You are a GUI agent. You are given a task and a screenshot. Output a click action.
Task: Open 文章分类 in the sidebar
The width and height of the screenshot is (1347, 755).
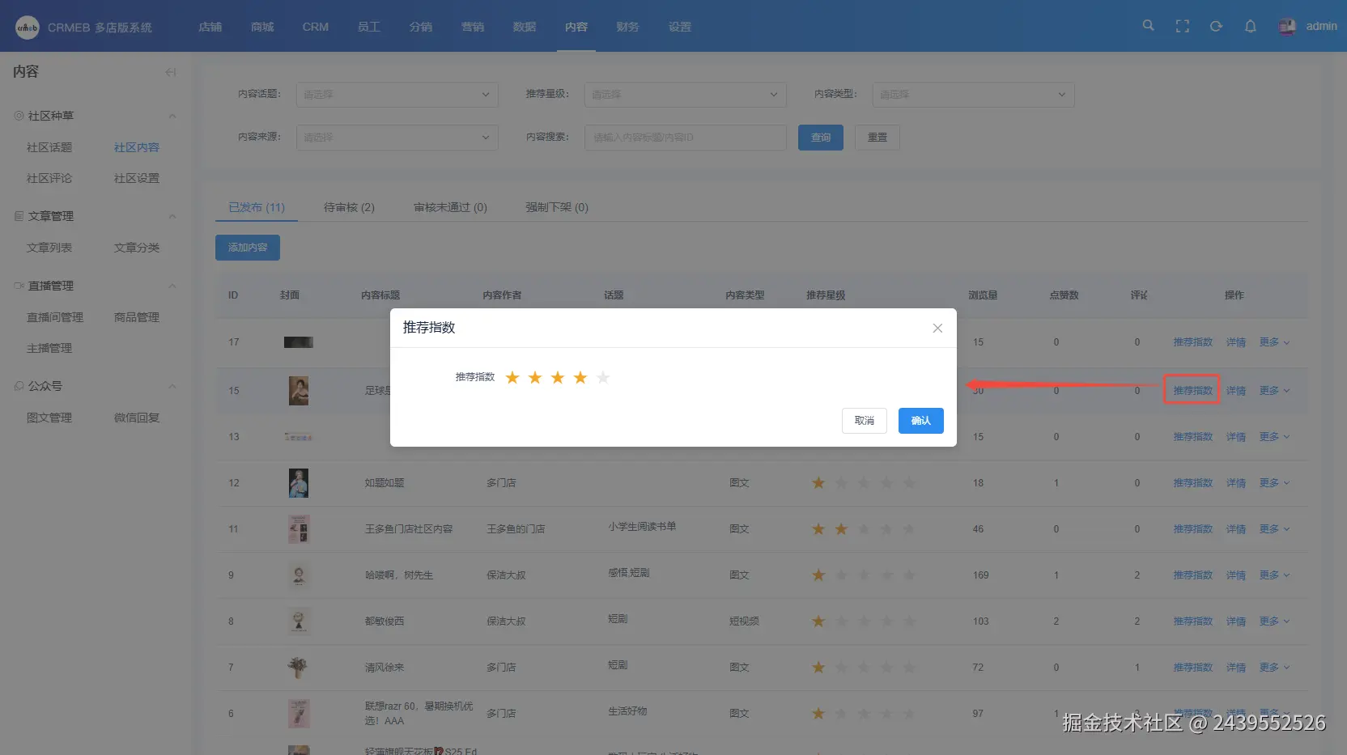coord(137,248)
